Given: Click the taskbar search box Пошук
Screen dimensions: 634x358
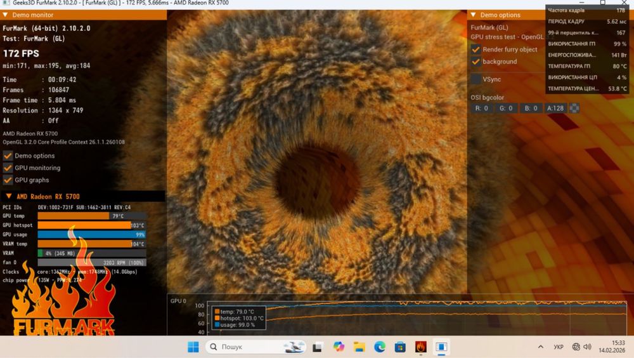Looking at the screenshot, I should tap(256, 347).
